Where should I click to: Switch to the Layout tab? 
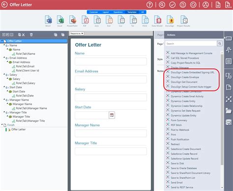point(106,12)
